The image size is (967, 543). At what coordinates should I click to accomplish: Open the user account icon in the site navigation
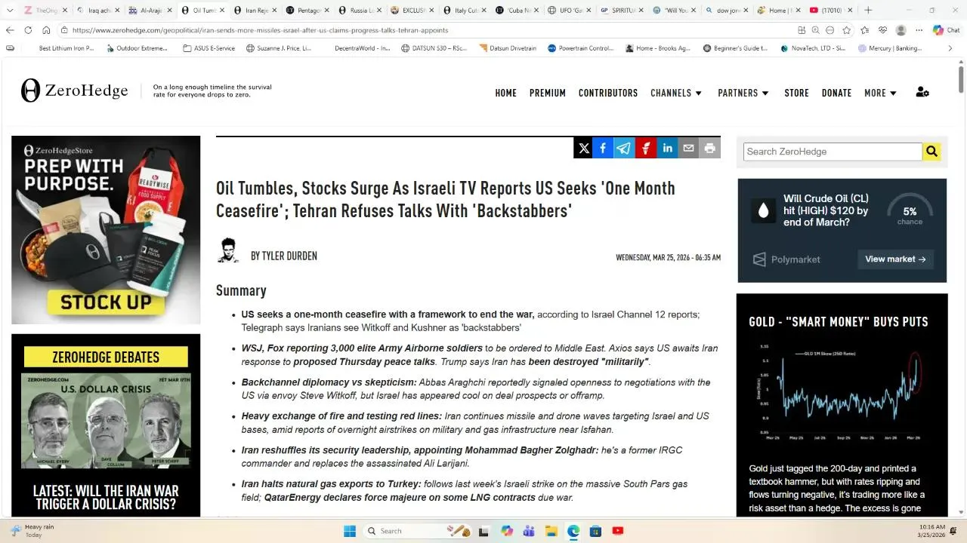tap(922, 92)
